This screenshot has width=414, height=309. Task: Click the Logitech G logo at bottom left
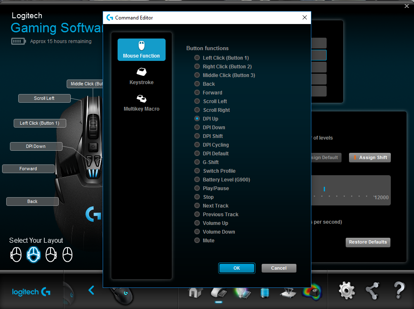point(31,292)
